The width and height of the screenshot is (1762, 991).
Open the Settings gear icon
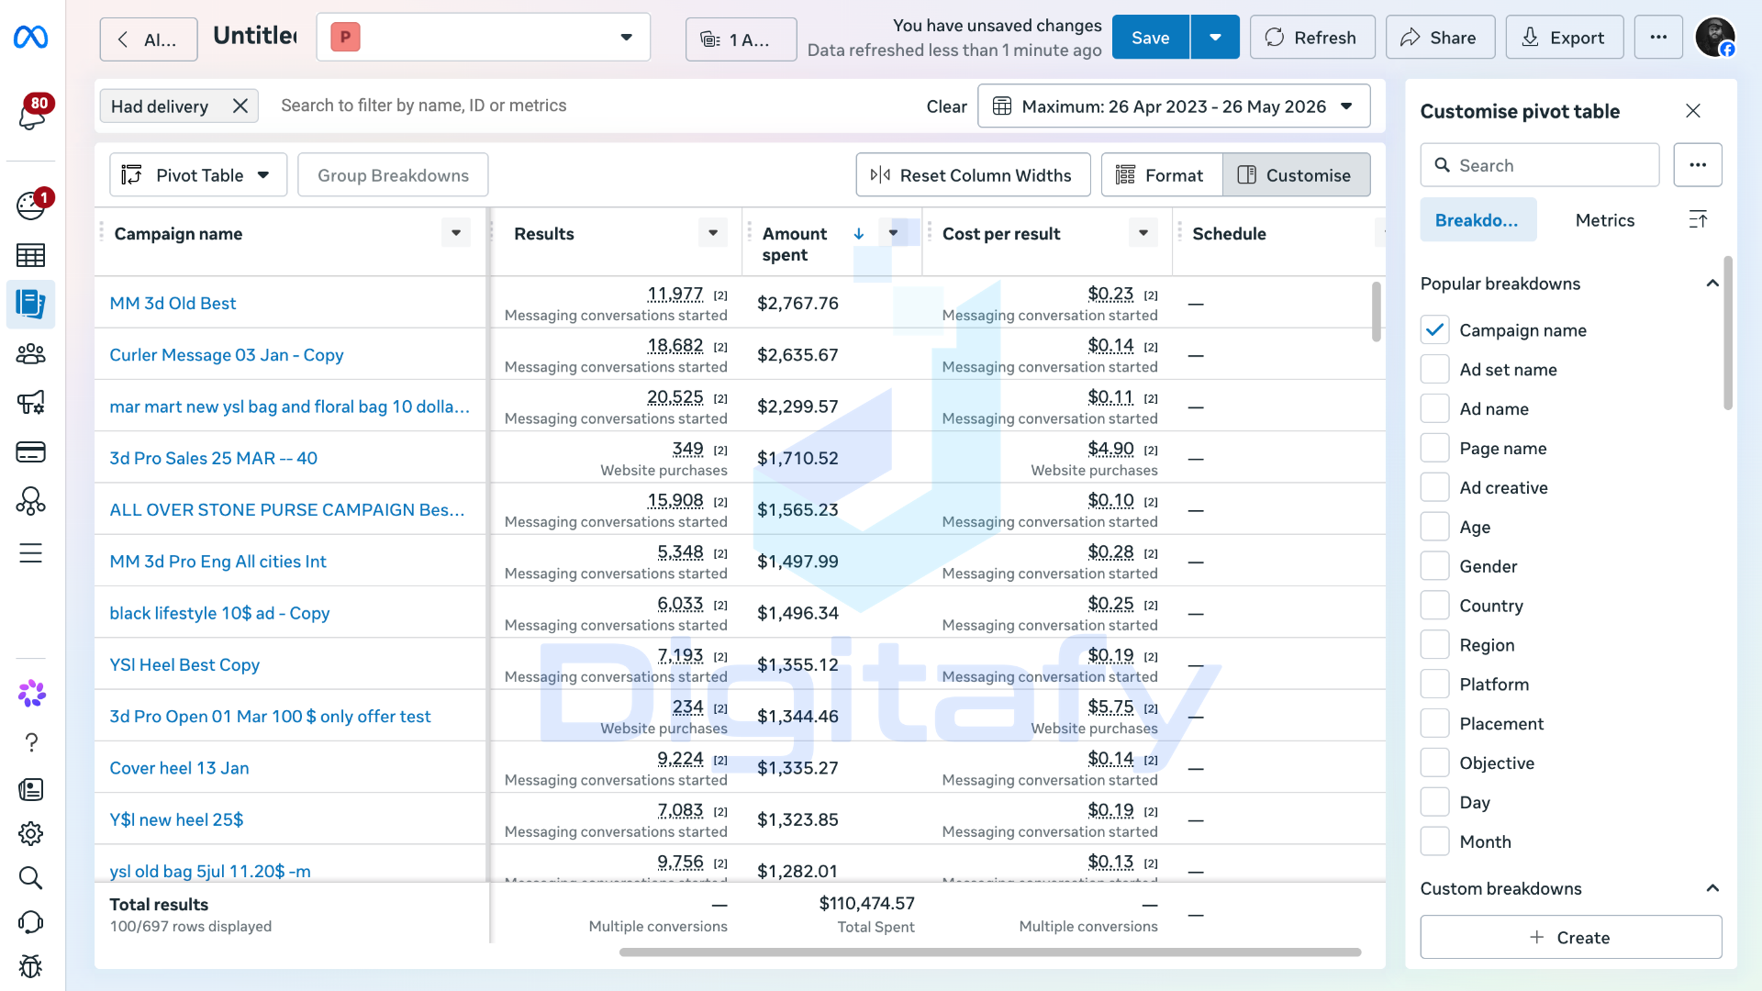(31, 834)
